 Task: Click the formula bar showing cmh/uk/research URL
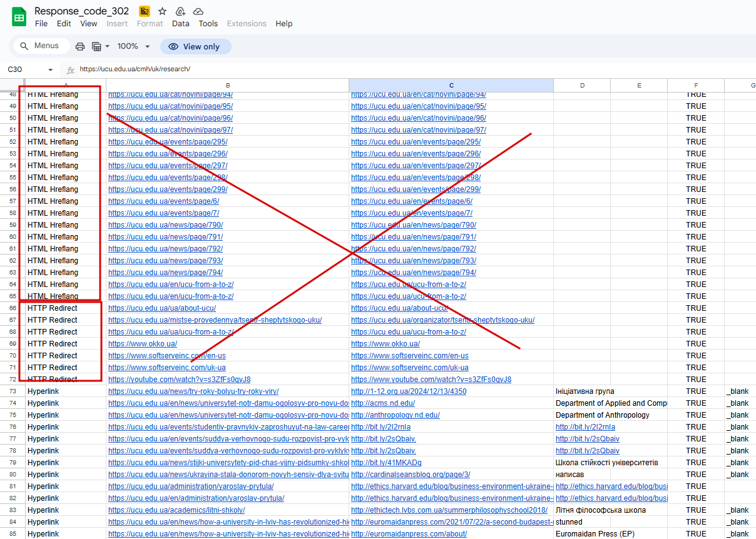413,69
